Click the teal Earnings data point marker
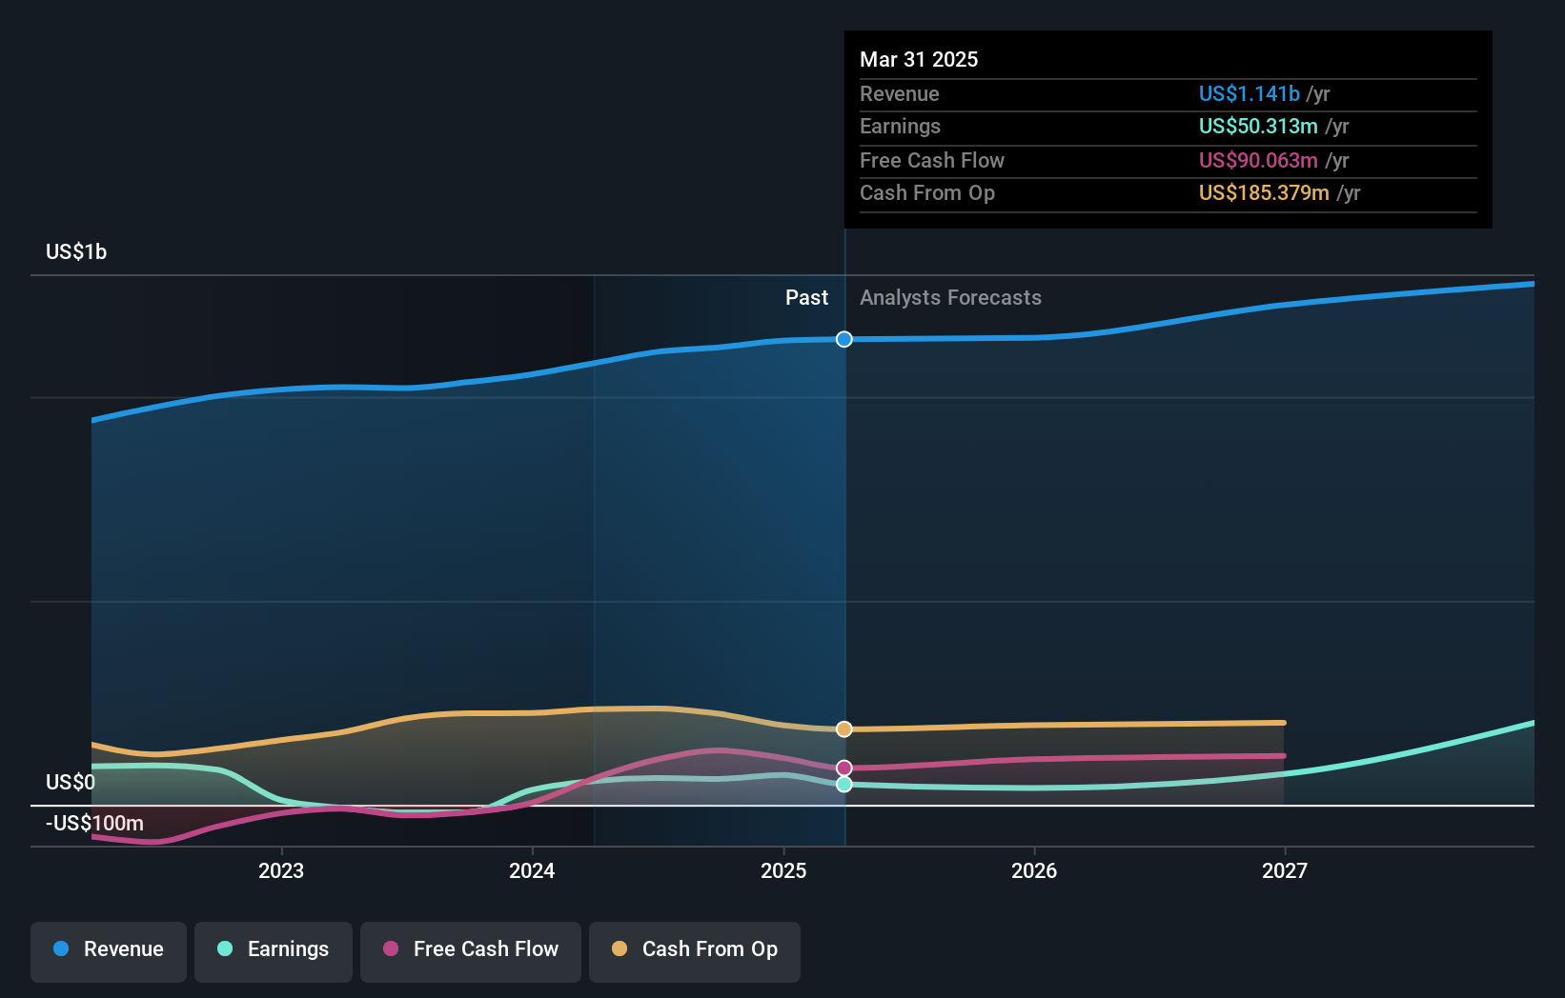1565x998 pixels. point(844,785)
